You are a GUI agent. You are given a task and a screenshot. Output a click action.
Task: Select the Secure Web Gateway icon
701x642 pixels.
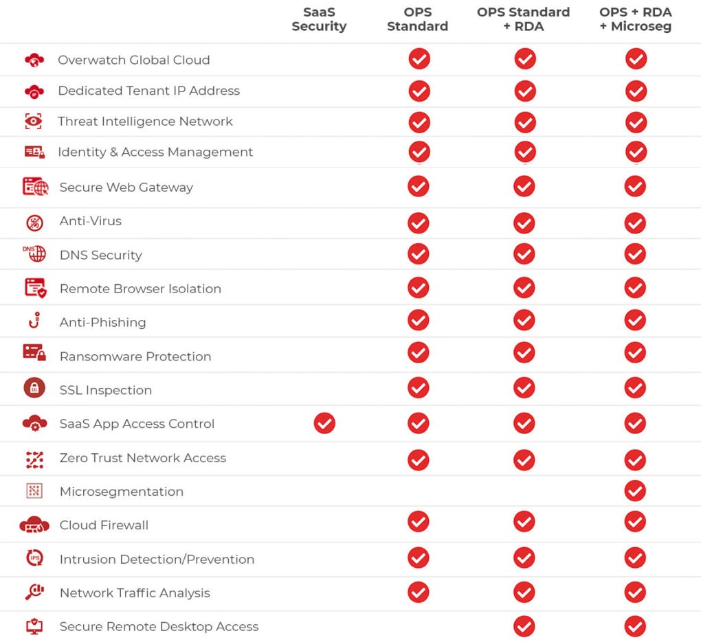pos(35,187)
